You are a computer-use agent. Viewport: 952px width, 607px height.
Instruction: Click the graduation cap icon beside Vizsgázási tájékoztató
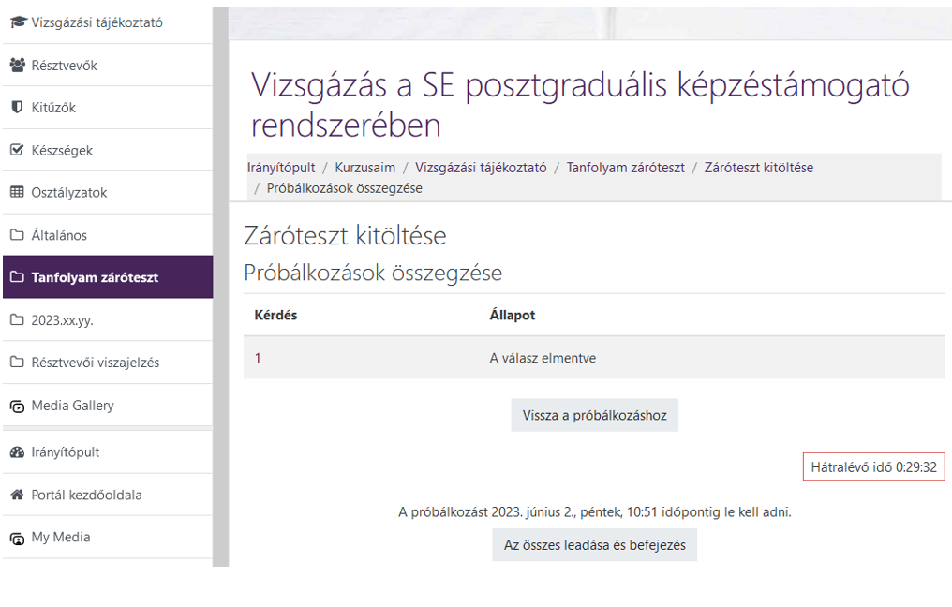tap(17, 22)
